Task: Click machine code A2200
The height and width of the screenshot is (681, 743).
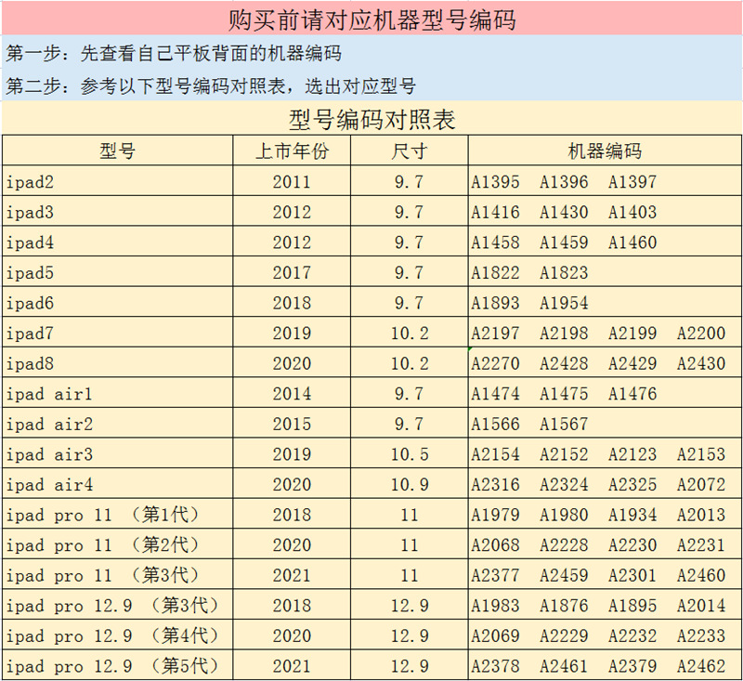Action: [x=701, y=334]
